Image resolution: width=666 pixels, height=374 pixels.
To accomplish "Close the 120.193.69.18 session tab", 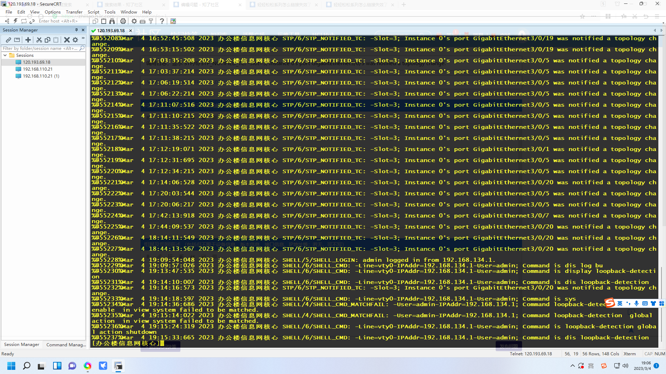I will pyautogui.click(x=130, y=30).
